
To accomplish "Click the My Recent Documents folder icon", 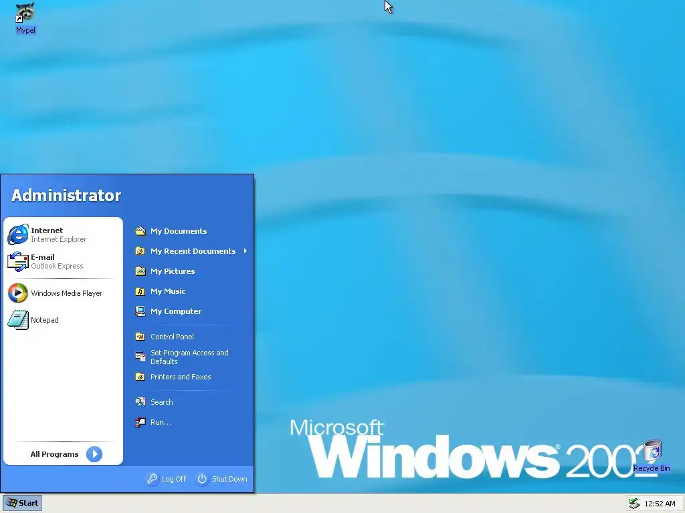I will coord(140,251).
